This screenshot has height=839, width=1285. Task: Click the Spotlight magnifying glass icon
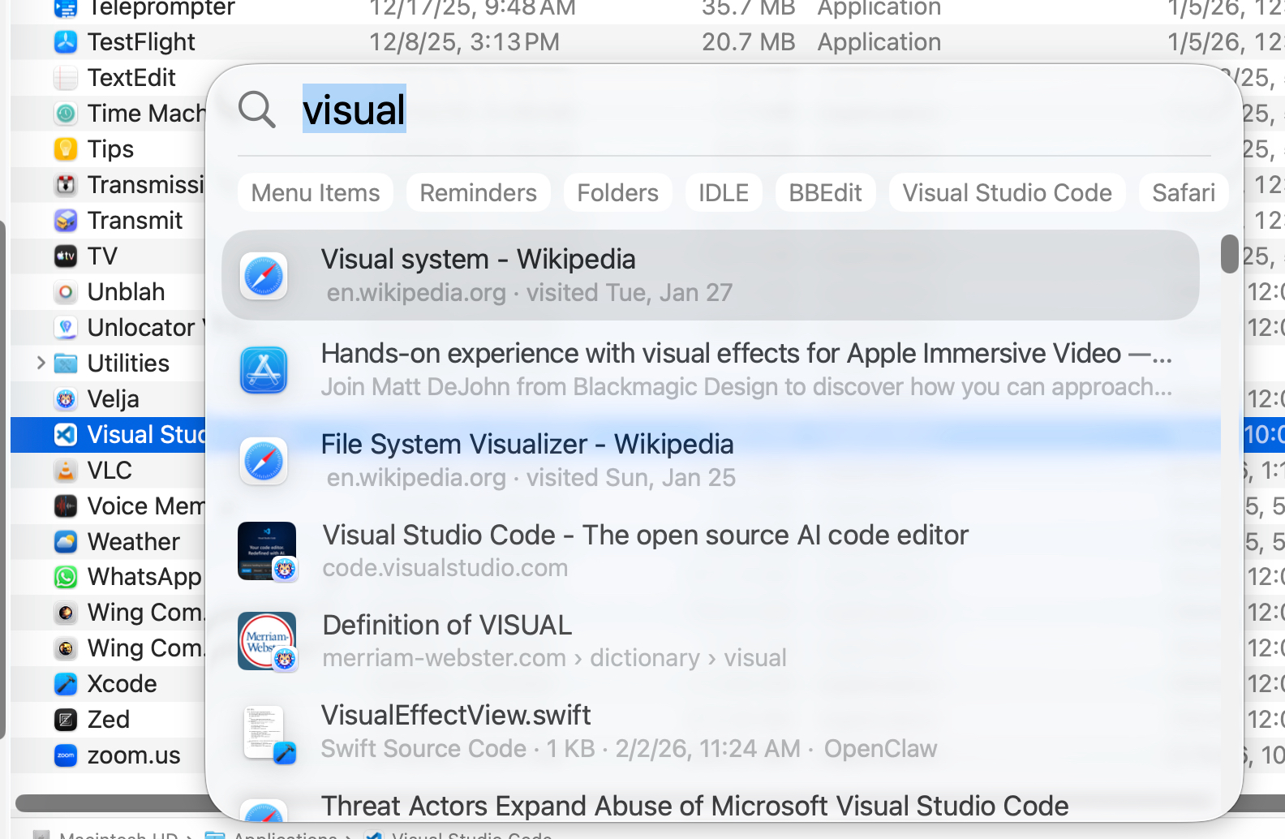256,110
